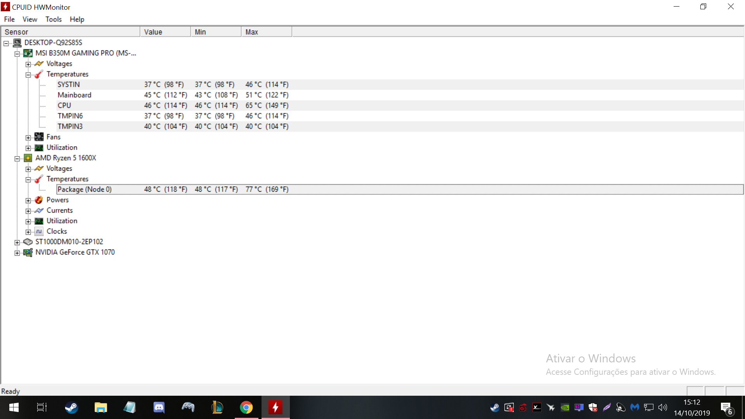Screen dimensions: 745x419
Task: Switch to Google Chrome on the taskbar
Action: [246, 407]
